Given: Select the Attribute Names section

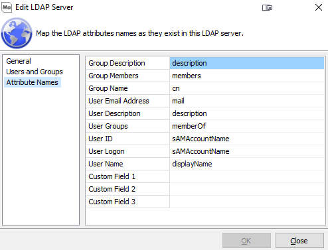Looking at the screenshot, I should [33, 82].
